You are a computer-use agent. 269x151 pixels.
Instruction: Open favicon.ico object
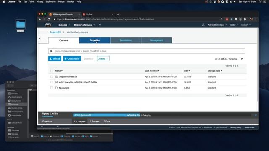(x=64, y=88)
